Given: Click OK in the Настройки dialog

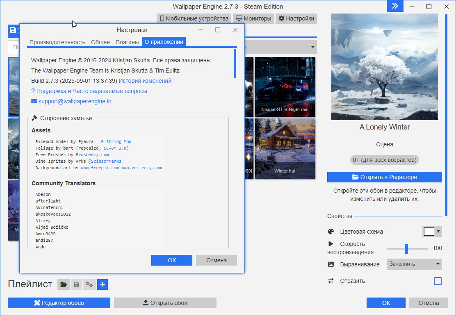Looking at the screenshot, I should coord(171,260).
